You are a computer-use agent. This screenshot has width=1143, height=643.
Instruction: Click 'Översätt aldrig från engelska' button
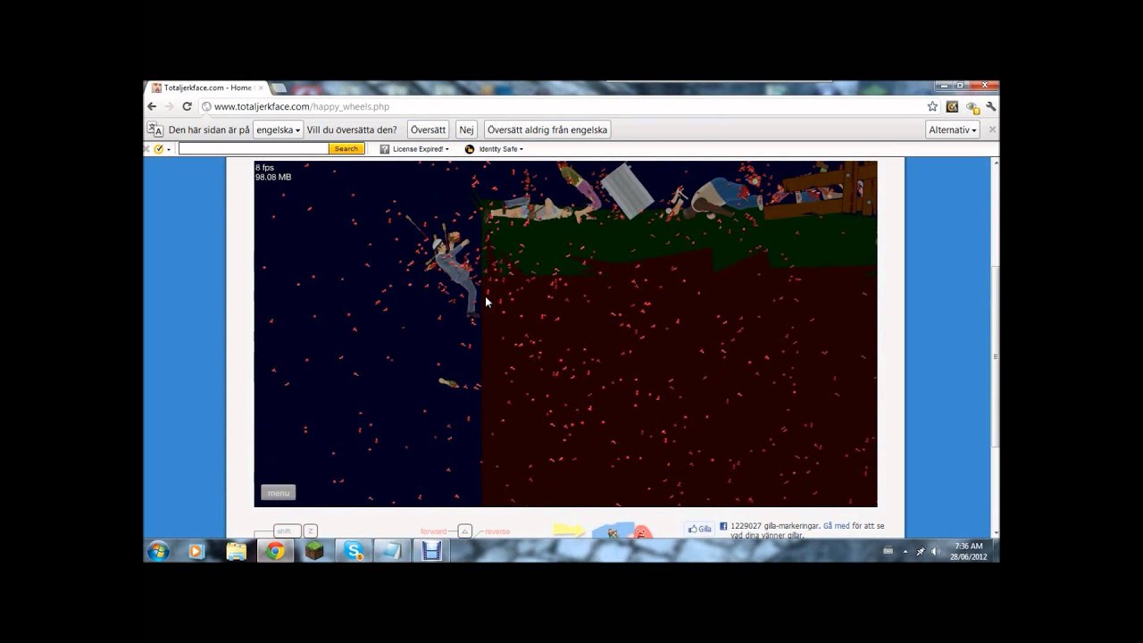click(x=547, y=129)
